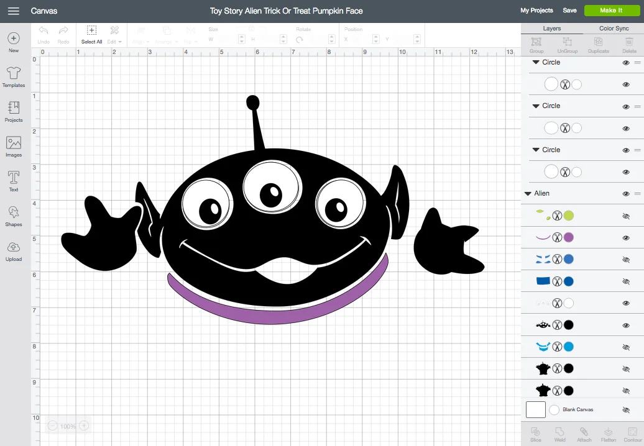644x446 pixels.
Task: Click the project title Toy Story Alien
Action: [287, 11]
